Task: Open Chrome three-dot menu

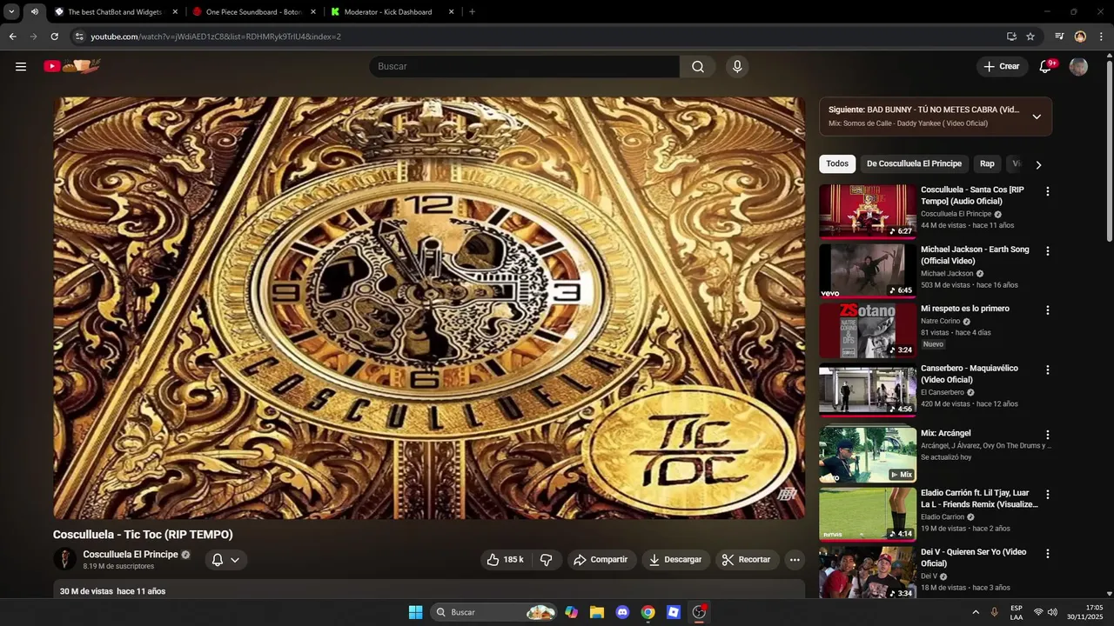Action: click(x=1101, y=37)
